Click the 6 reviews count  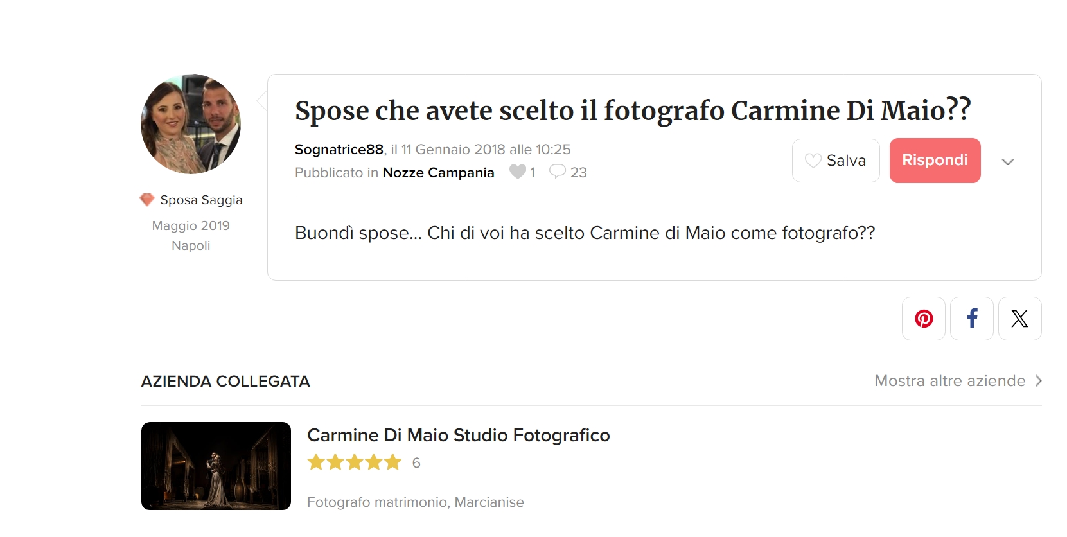(416, 462)
